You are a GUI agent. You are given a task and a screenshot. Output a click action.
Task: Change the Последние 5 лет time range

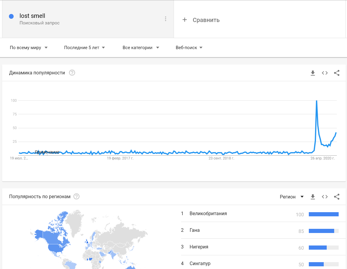pyautogui.click(x=84, y=48)
